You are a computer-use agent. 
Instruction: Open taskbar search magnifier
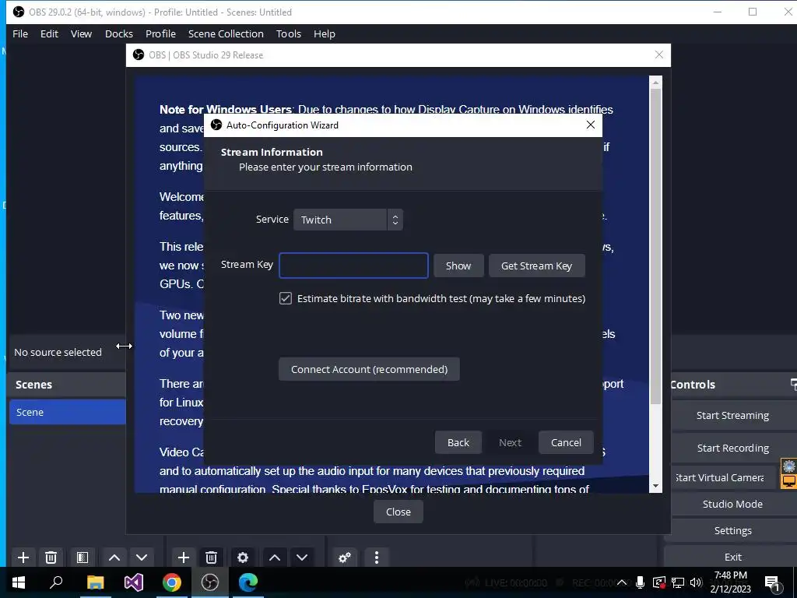tap(56, 582)
